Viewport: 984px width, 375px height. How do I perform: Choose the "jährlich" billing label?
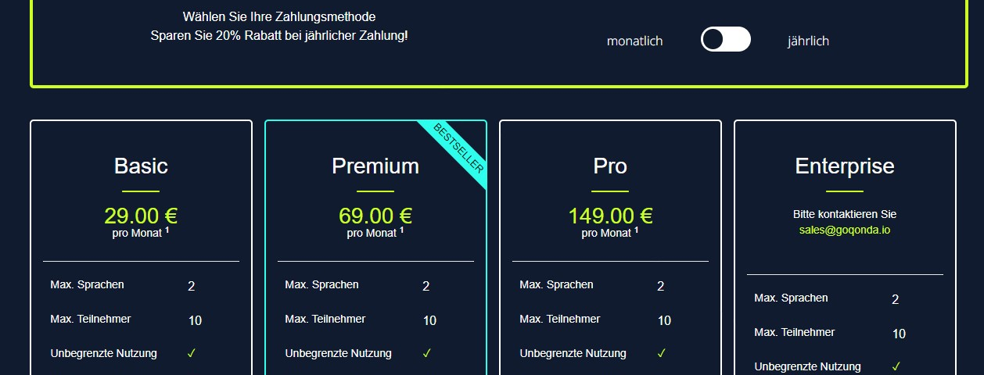(x=808, y=41)
